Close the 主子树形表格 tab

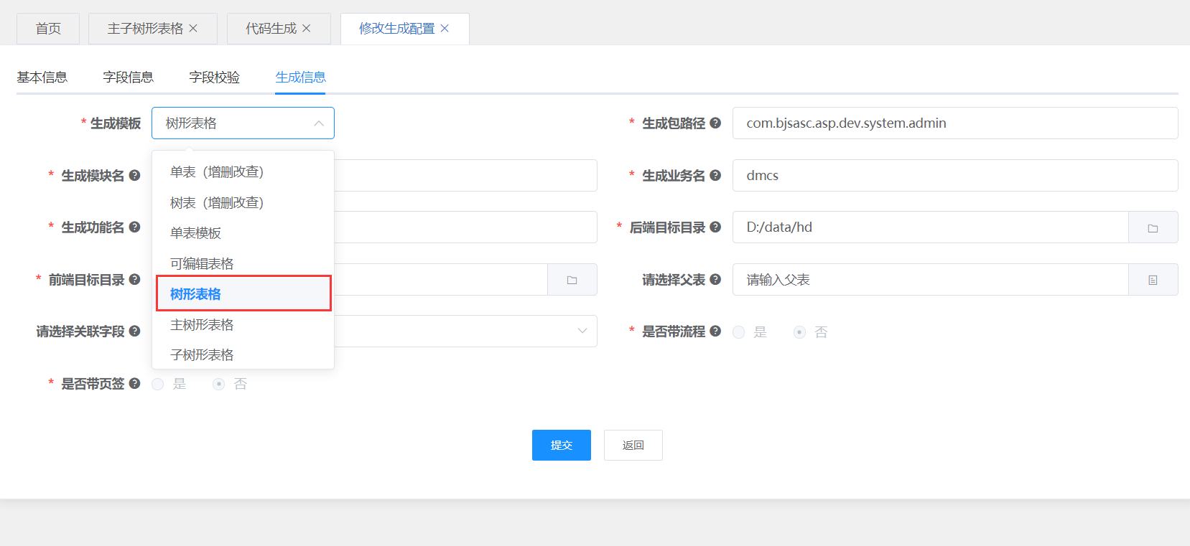[193, 28]
